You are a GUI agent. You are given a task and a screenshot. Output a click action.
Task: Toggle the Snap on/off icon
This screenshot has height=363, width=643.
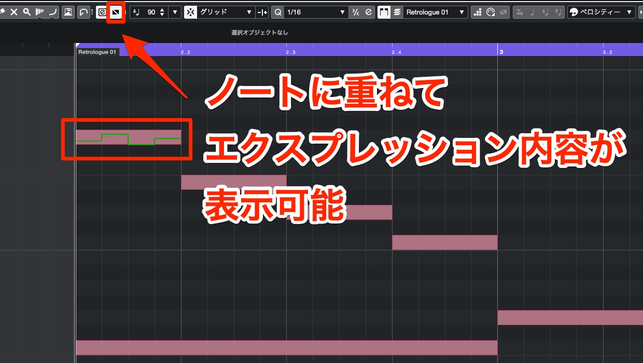[191, 12]
